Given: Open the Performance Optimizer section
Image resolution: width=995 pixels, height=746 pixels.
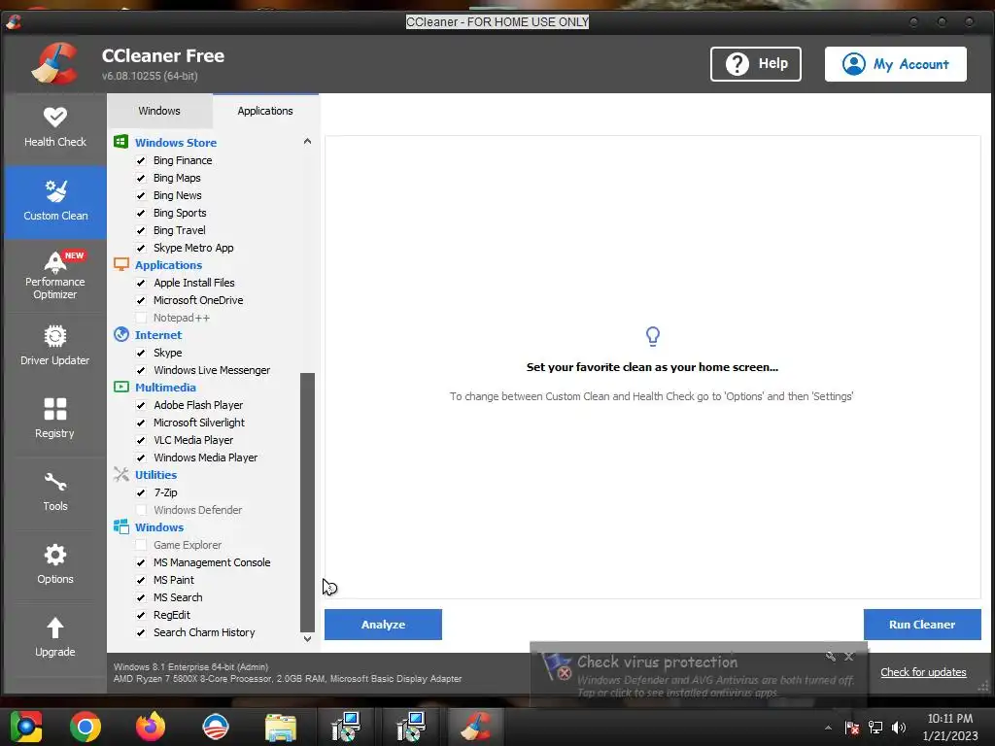Looking at the screenshot, I should pos(55,275).
